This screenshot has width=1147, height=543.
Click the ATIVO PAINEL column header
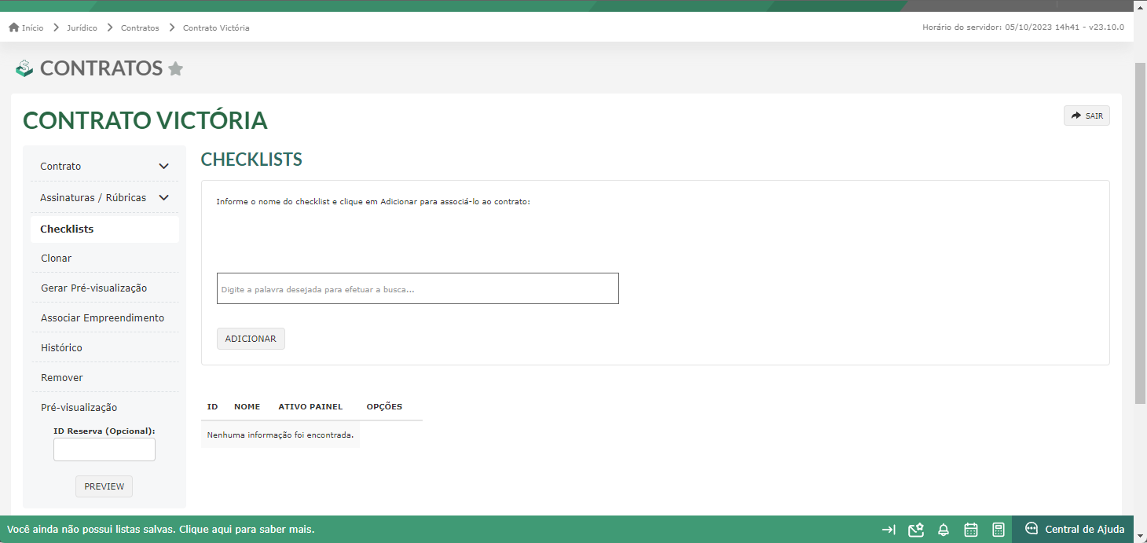click(x=310, y=407)
